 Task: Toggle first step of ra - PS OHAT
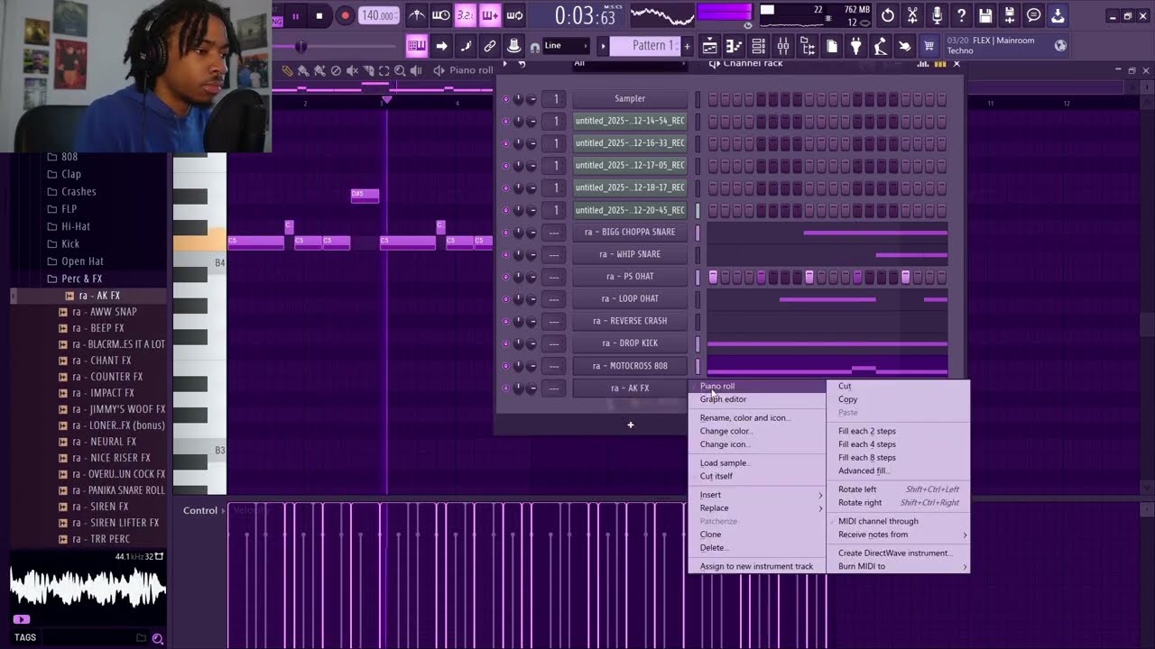click(x=713, y=277)
